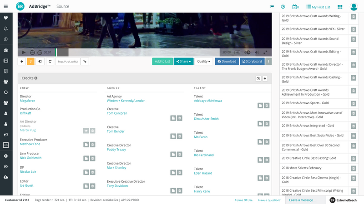Image resolution: width=364 pixels, height=204 pixels.
Task: Open director Megaforce link
Action: tap(27, 101)
